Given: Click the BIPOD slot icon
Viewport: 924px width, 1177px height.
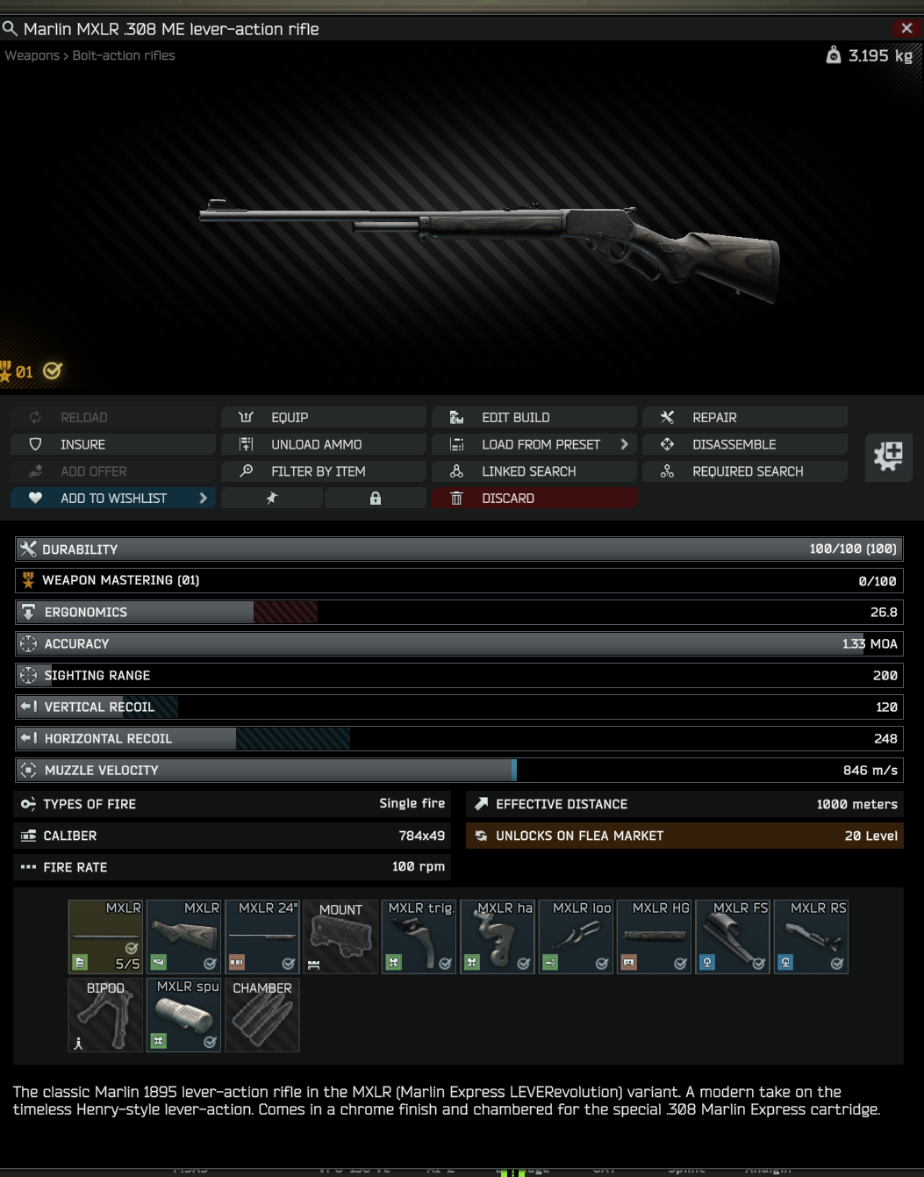Looking at the screenshot, I should point(105,1015).
